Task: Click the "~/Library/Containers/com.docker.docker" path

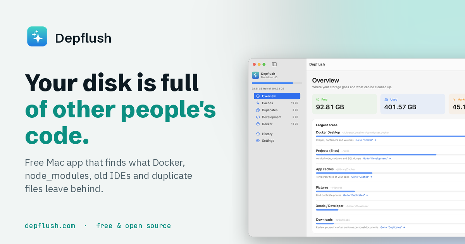Action: (x=365, y=133)
